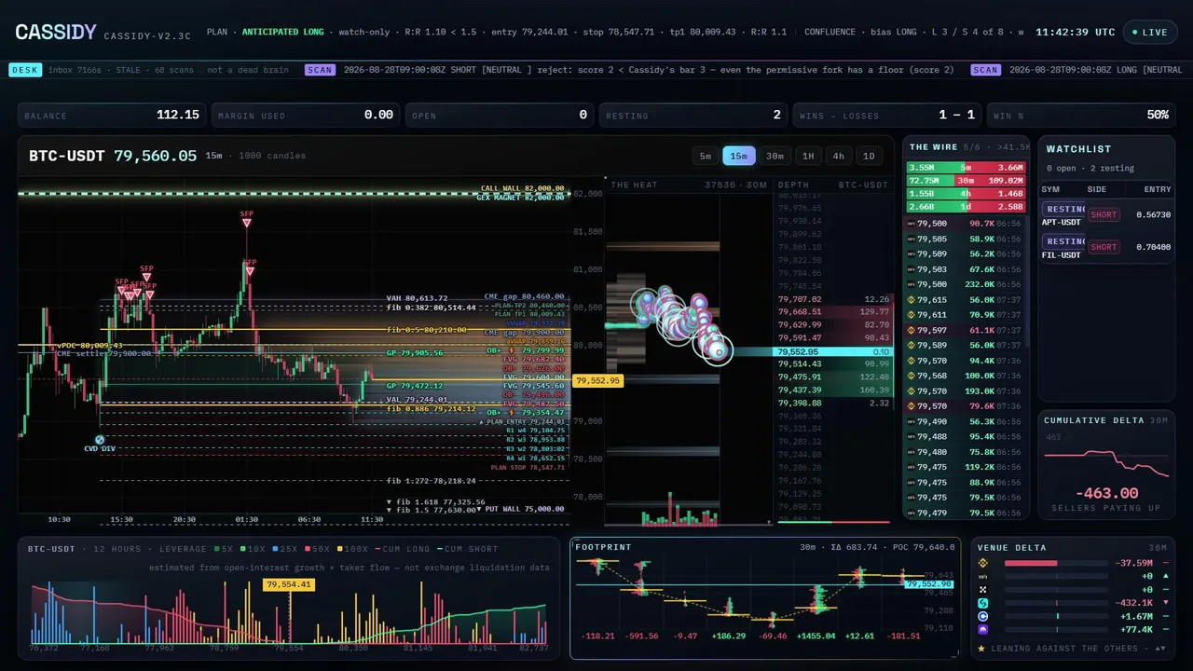This screenshot has width=1193, height=671.
Task: Click the BTC-USDT symbol title on chart
Action: (67, 156)
